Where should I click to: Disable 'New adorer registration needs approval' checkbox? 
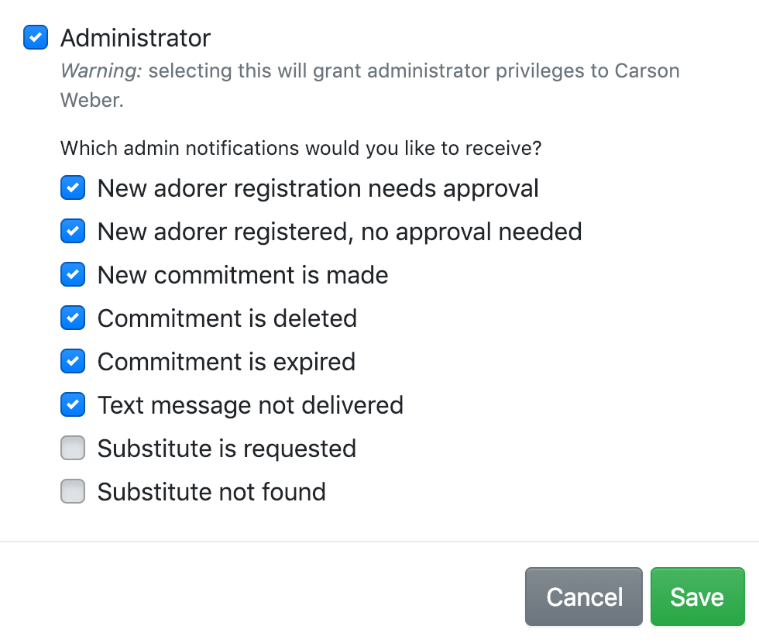click(x=73, y=188)
